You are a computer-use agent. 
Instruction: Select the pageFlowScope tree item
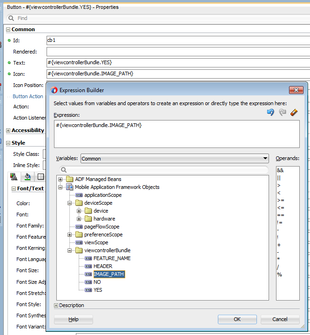click(x=102, y=227)
